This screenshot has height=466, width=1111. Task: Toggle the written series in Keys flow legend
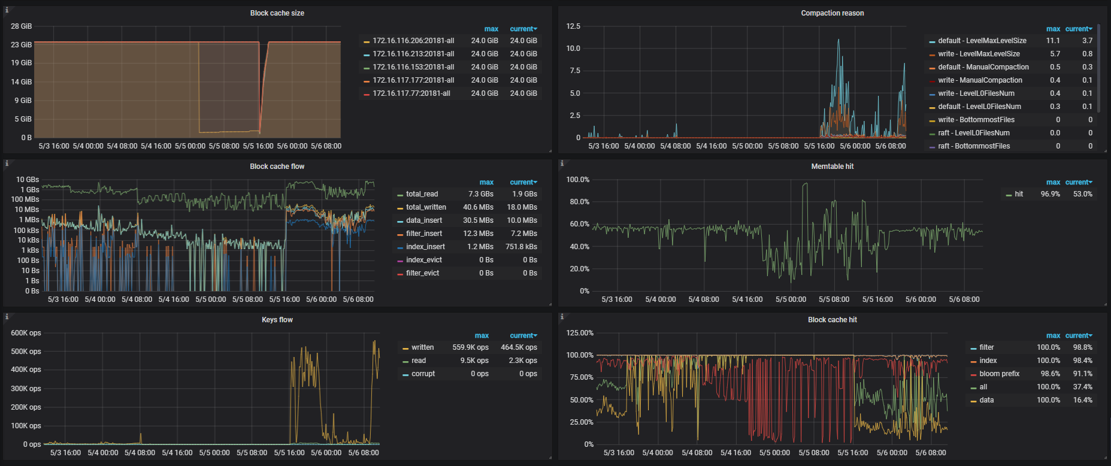[422, 347]
